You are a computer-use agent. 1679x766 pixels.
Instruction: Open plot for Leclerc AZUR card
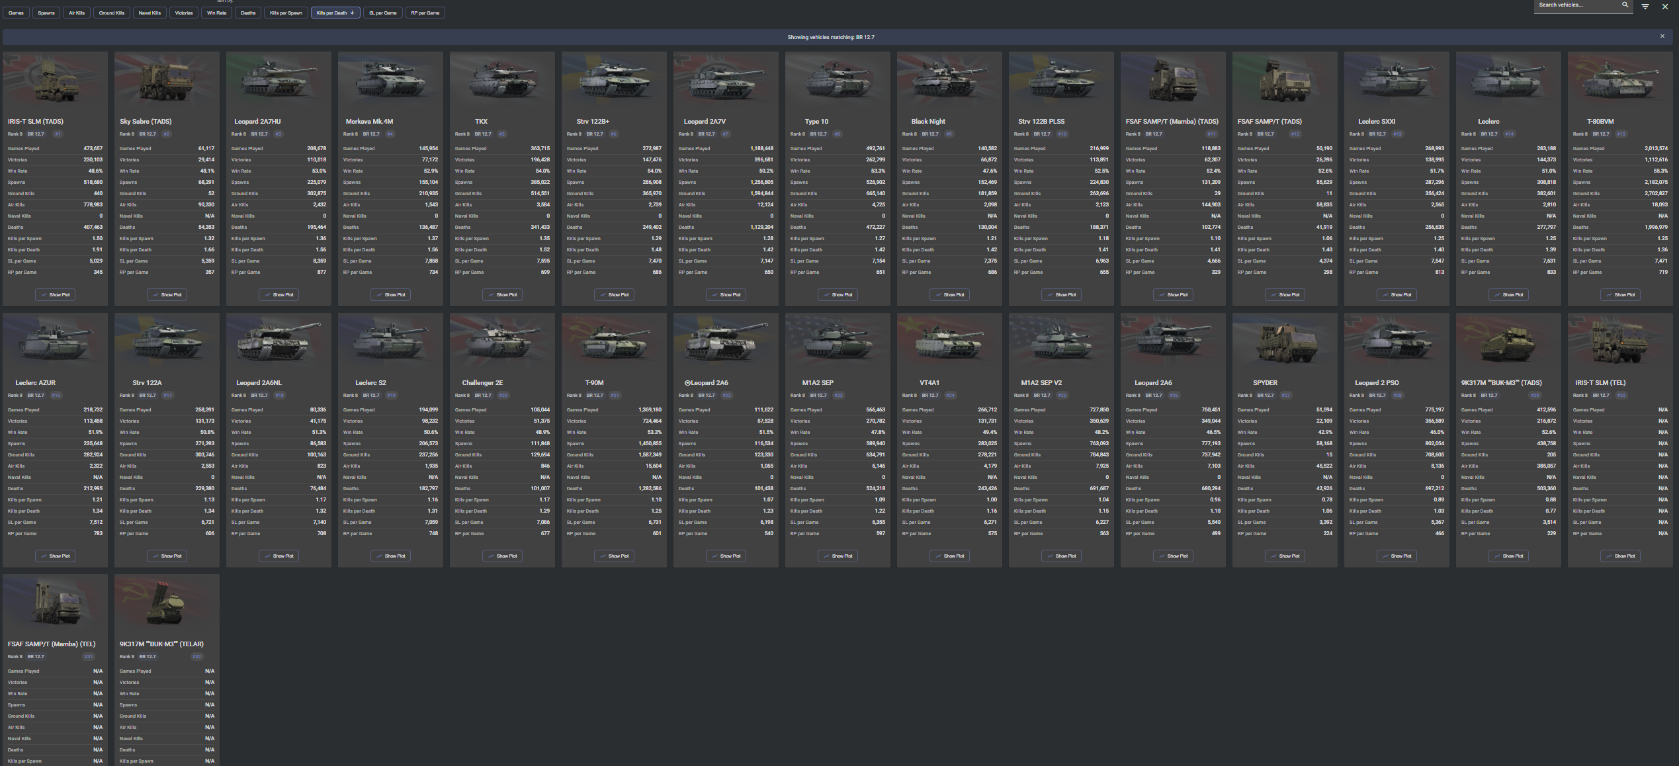pyautogui.click(x=55, y=556)
